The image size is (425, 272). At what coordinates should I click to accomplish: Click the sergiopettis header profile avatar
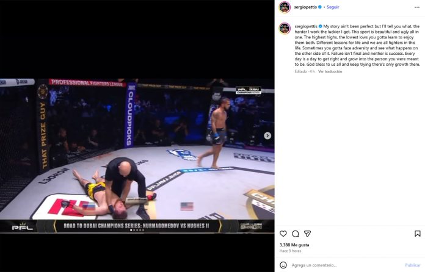(x=285, y=7)
